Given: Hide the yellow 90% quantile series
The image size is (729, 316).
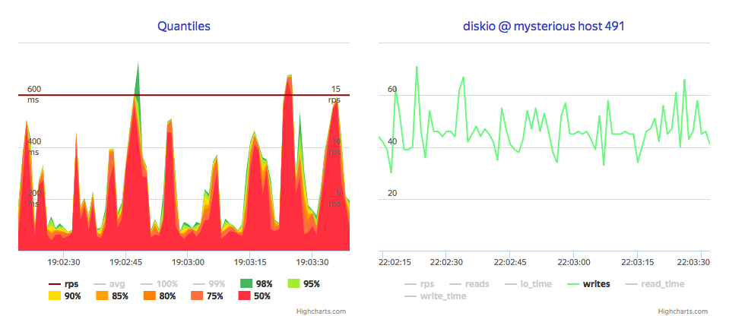Looking at the screenshot, I should 65,295.
